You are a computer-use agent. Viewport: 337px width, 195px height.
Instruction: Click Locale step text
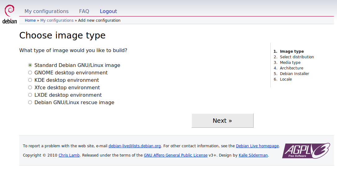click(286, 79)
